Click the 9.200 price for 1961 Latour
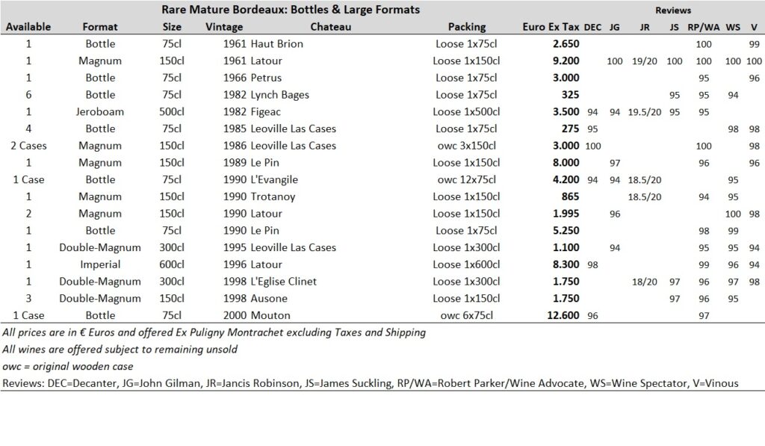 (566, 61)
